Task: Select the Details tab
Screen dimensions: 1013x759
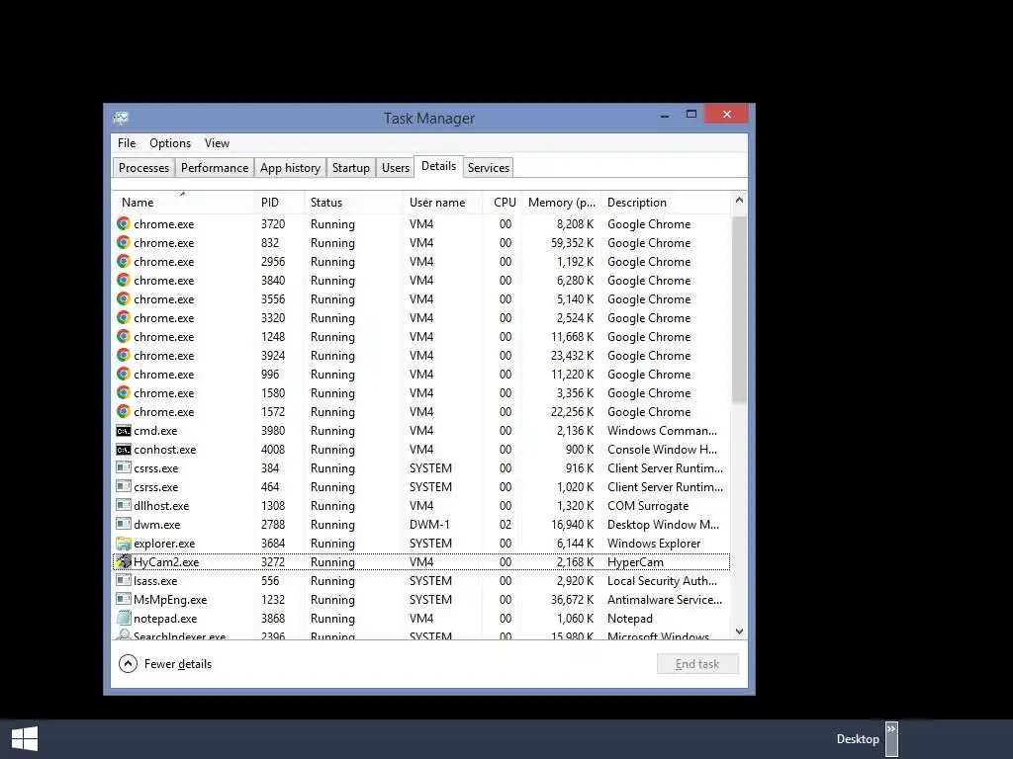Action: point(438,166)
